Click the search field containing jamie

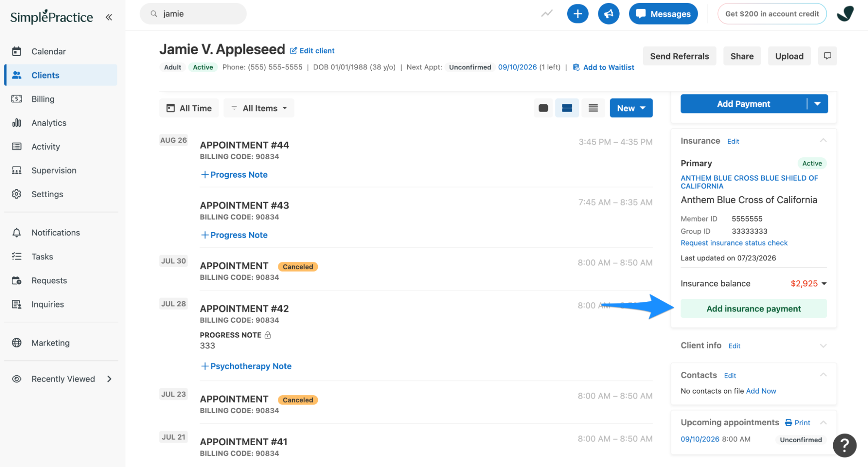point(193,14)
